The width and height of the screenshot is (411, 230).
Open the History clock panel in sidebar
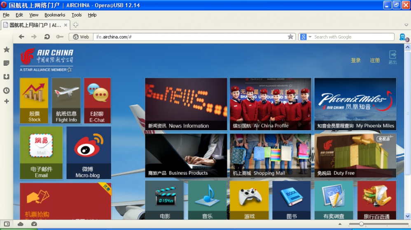(7, 90)
